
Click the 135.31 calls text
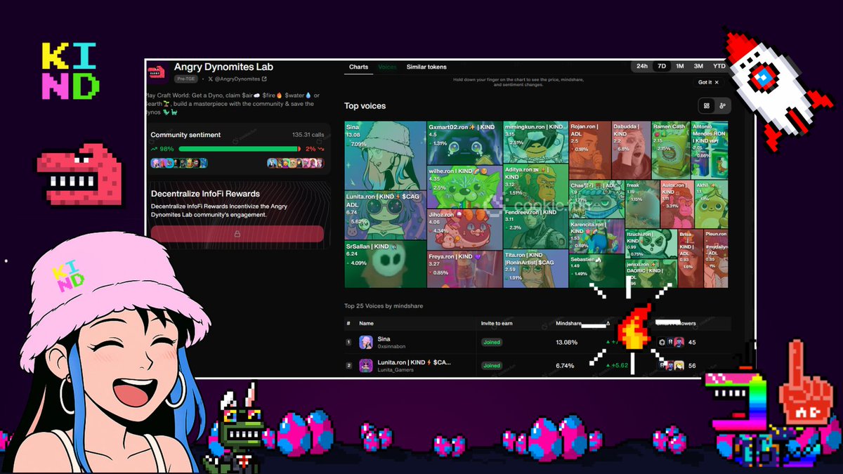pyautogui.click(x=308, y=135)
